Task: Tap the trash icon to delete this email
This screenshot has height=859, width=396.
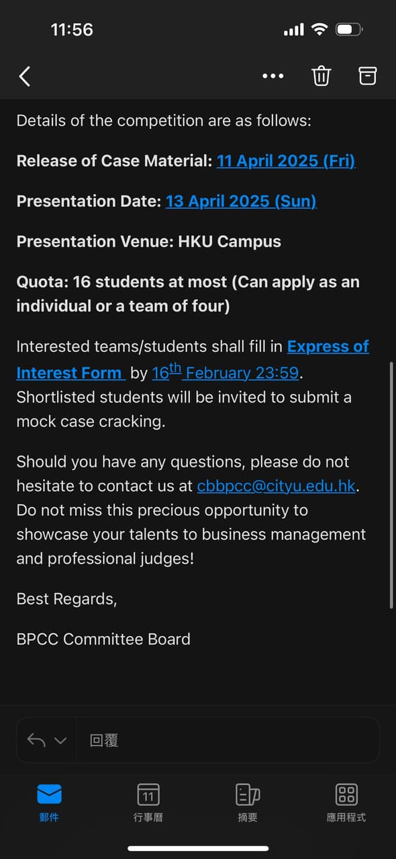Action: (x=321, y=76)
